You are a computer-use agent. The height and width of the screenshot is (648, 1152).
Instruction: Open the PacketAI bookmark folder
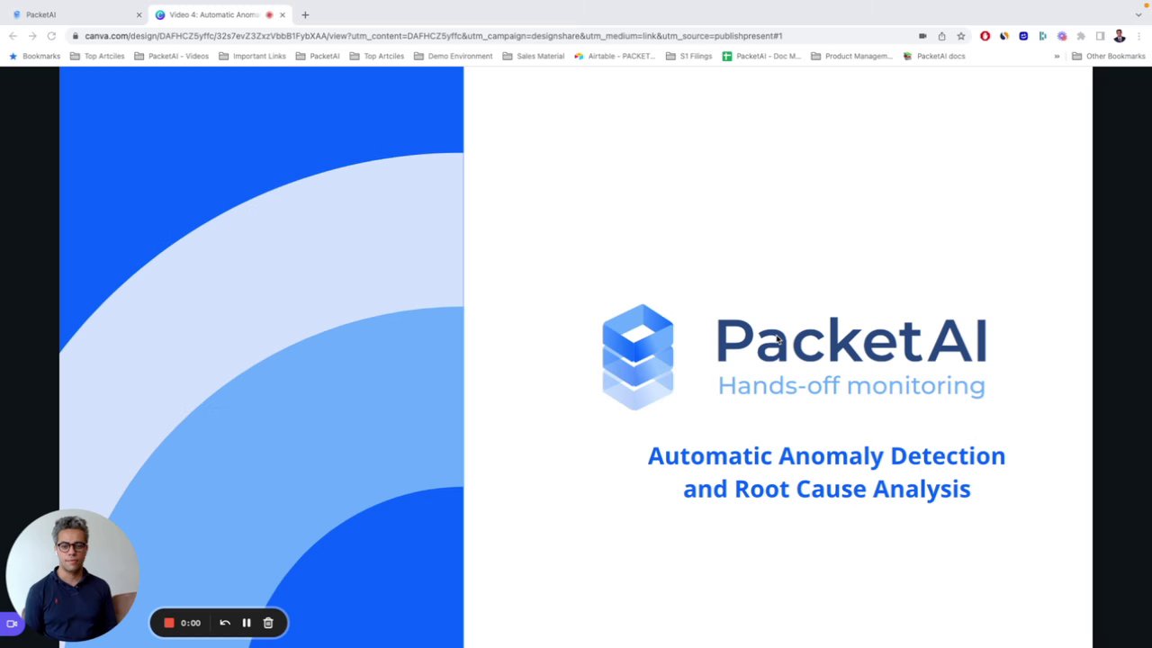pyautogui.click(x=318, y=56)
